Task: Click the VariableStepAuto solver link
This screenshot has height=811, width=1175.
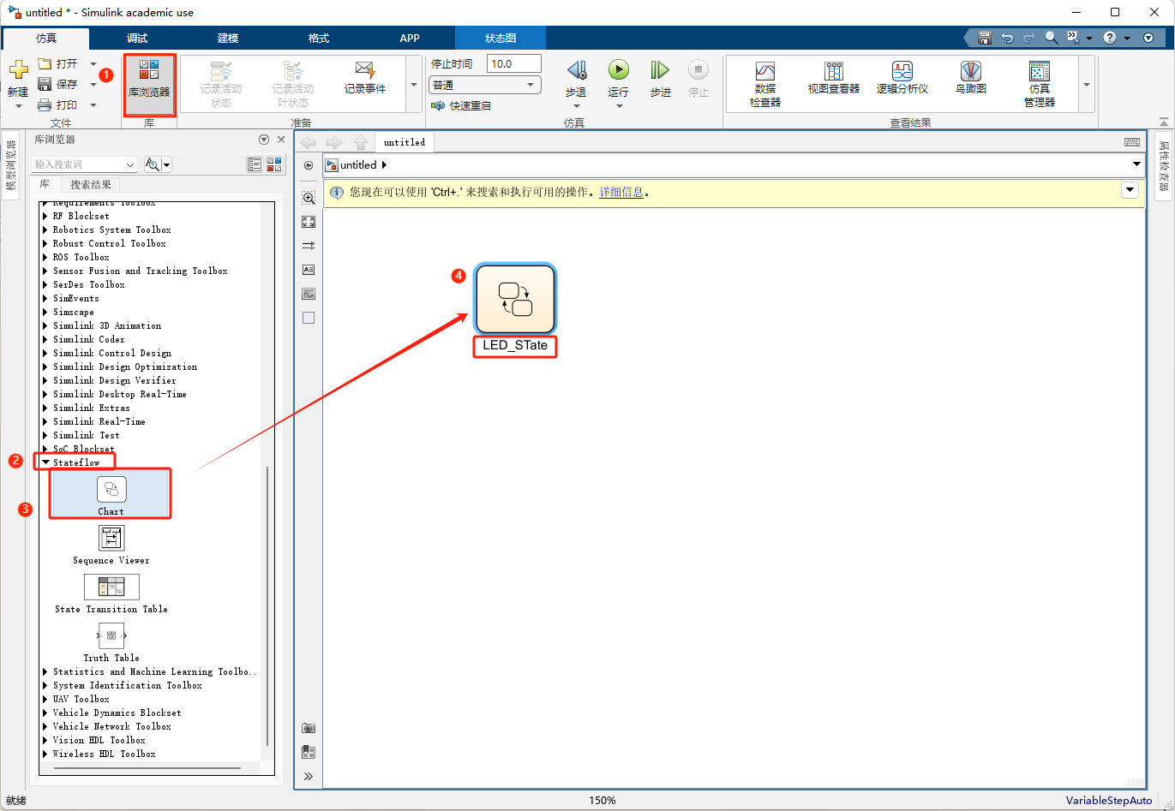Action: click(1109, 801)
